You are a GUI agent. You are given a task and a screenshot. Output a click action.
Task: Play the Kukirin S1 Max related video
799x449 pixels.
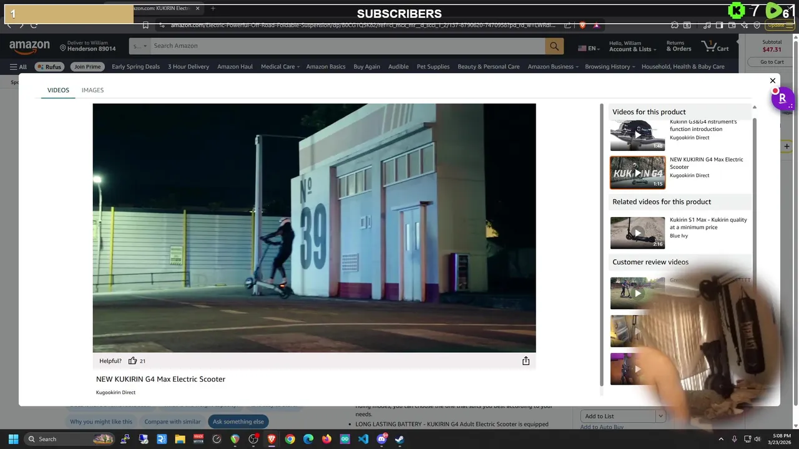(x=637, y=233)
